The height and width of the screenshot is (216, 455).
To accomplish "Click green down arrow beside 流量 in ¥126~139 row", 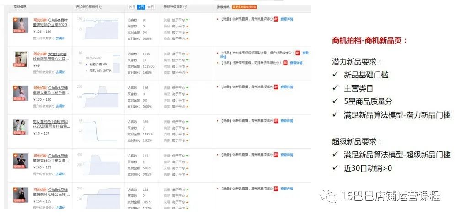I will pos(187,20).
